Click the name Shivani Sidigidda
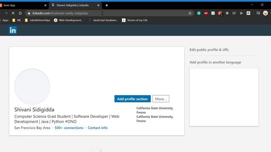The width and height of the screenshot is (271, 152). (x=34, y=110)
